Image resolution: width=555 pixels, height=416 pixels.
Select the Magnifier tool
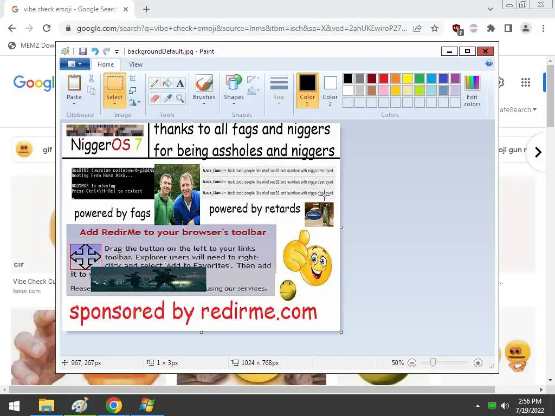tap(180, 98)
